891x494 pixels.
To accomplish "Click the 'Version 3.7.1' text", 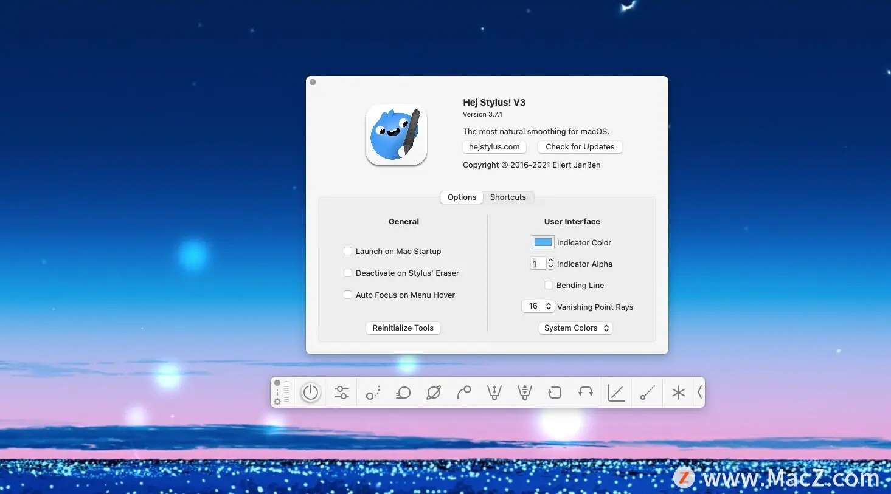I will coord(483,114).
